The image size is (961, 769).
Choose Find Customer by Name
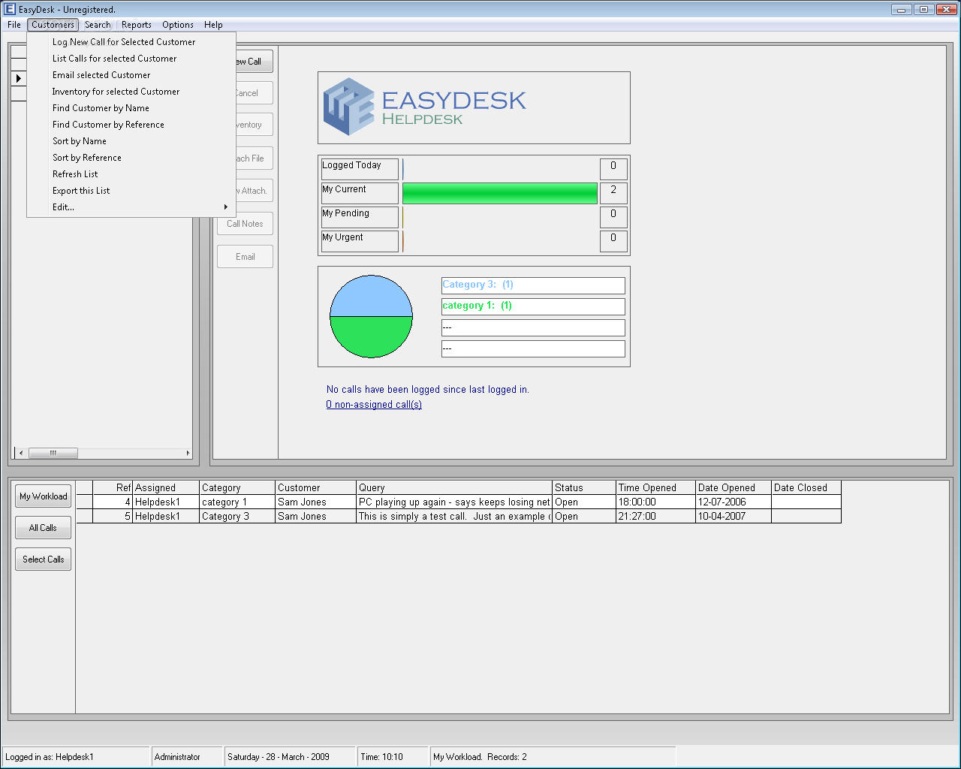[131, 108]
